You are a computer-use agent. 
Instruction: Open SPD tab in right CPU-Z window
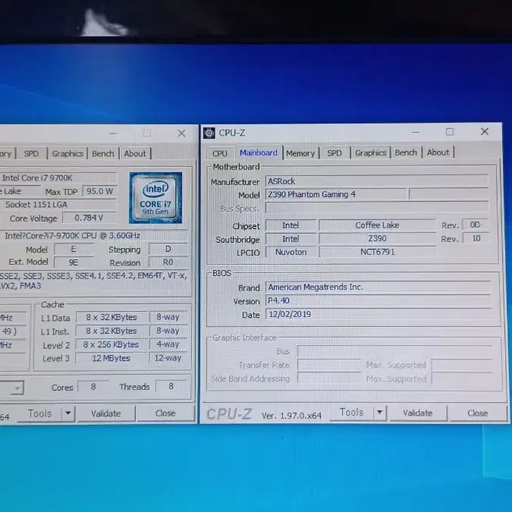(x=335, y=153)
